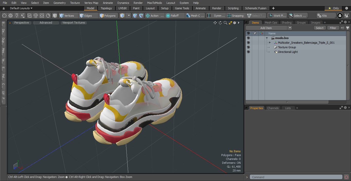Click the radial sweep toolbar icon
Viewport: 351px width, 181px height.
48,16
